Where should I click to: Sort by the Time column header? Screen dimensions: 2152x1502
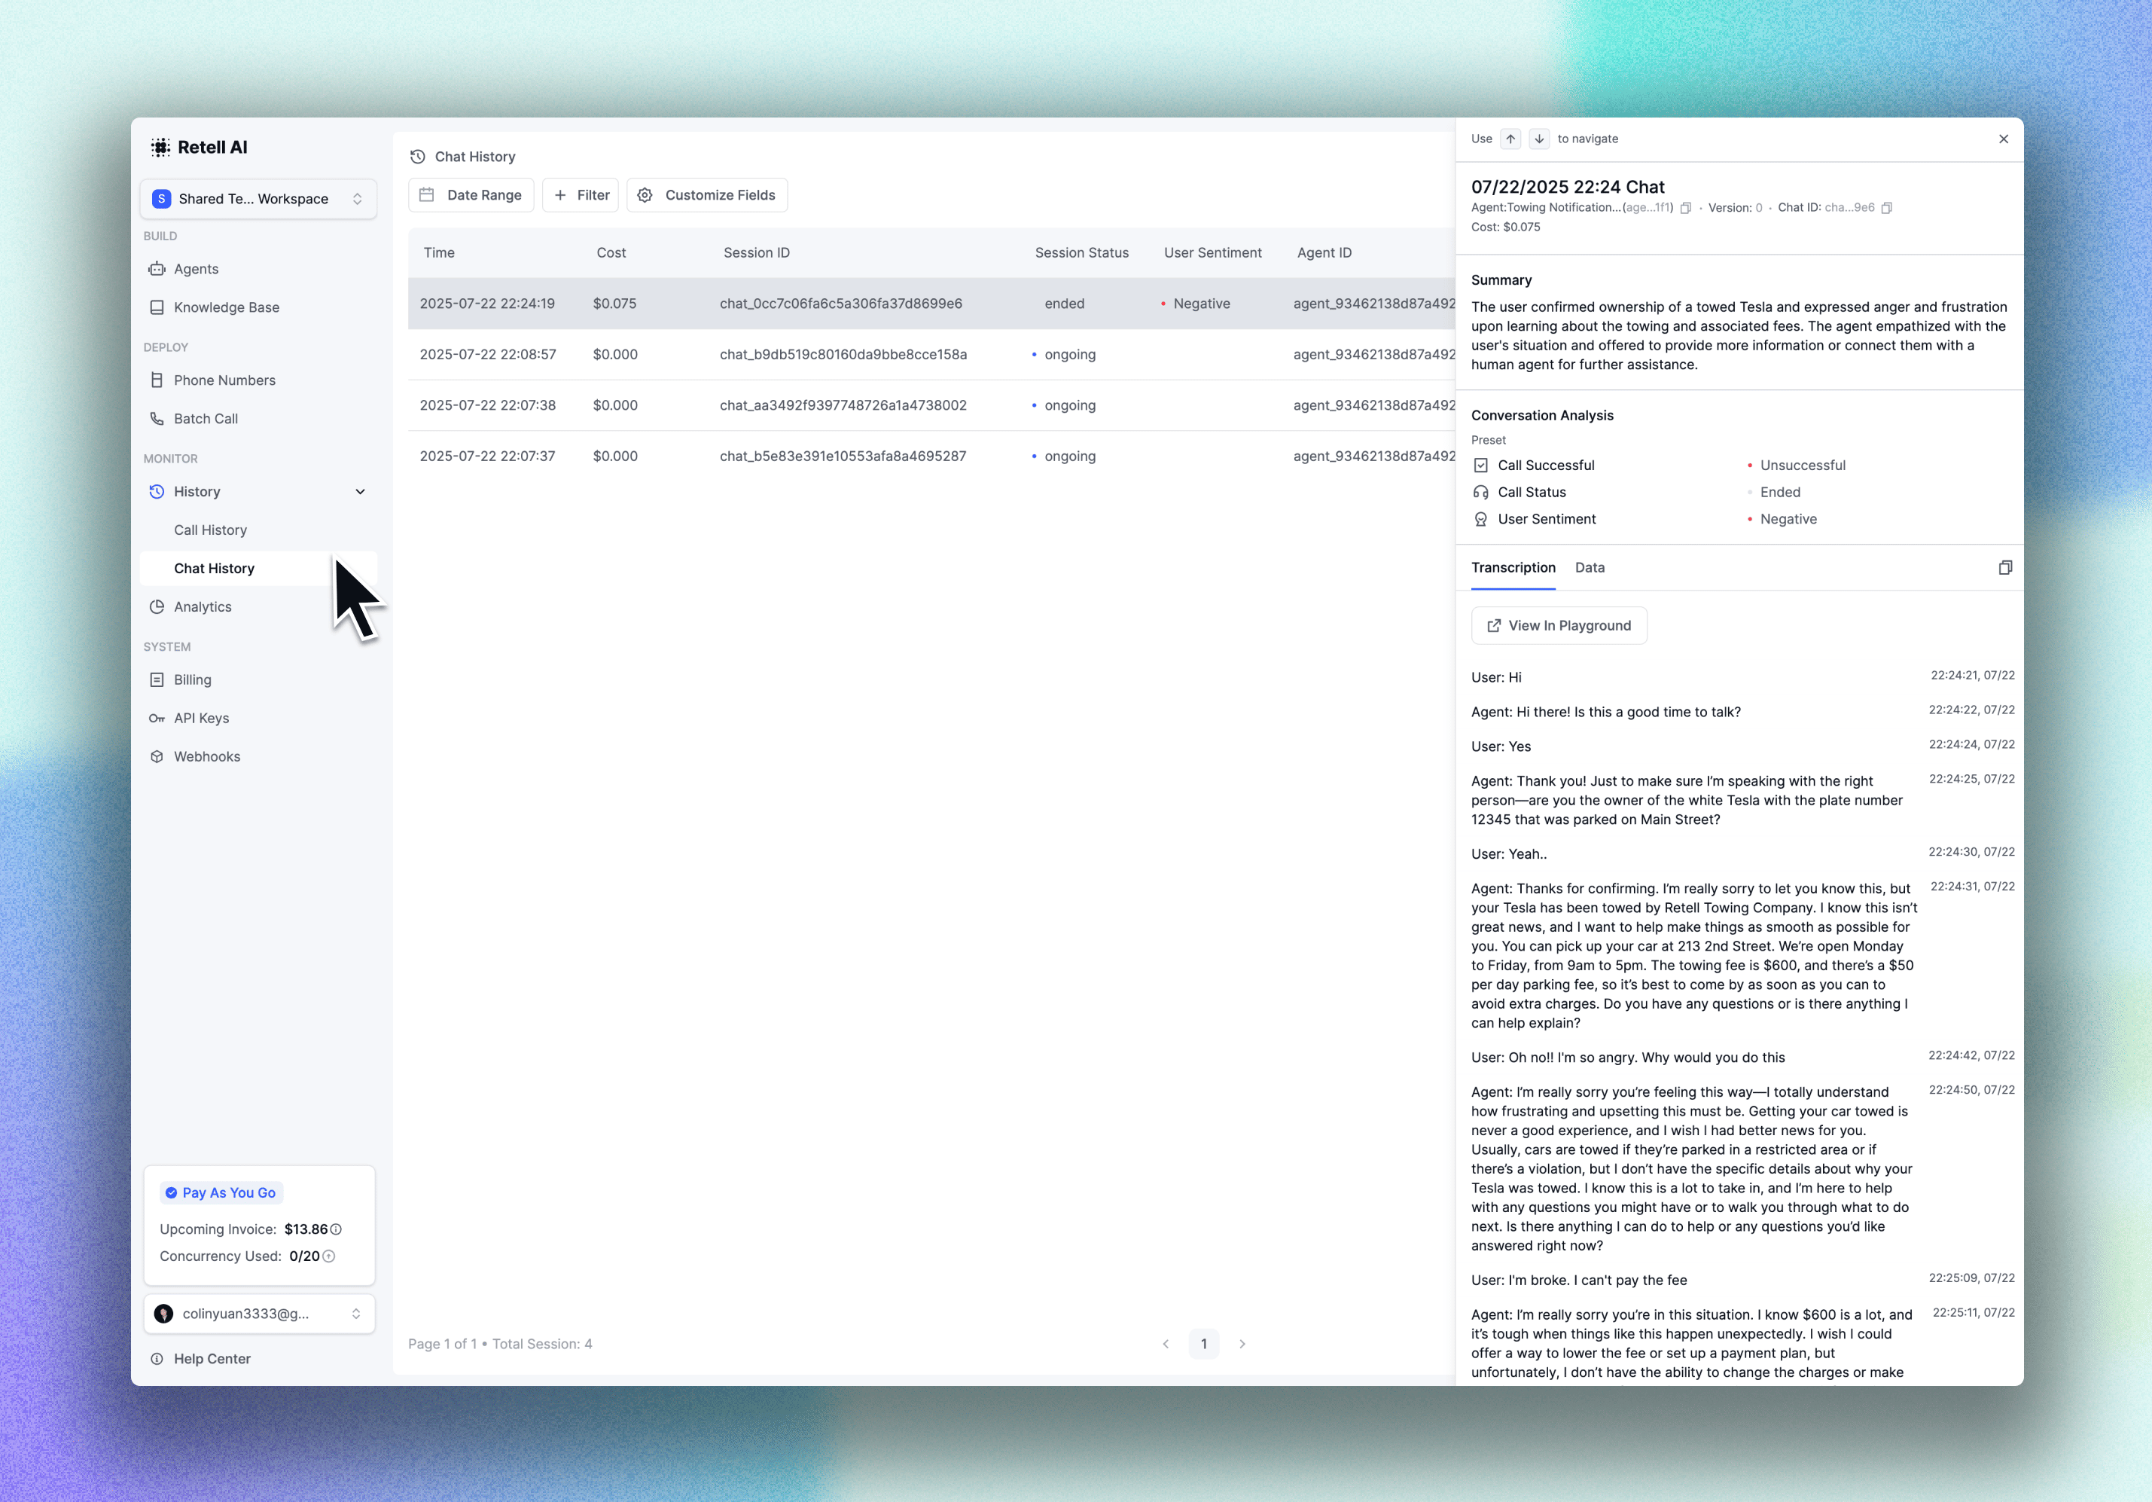pyautogui.click(x=439, y=253)
